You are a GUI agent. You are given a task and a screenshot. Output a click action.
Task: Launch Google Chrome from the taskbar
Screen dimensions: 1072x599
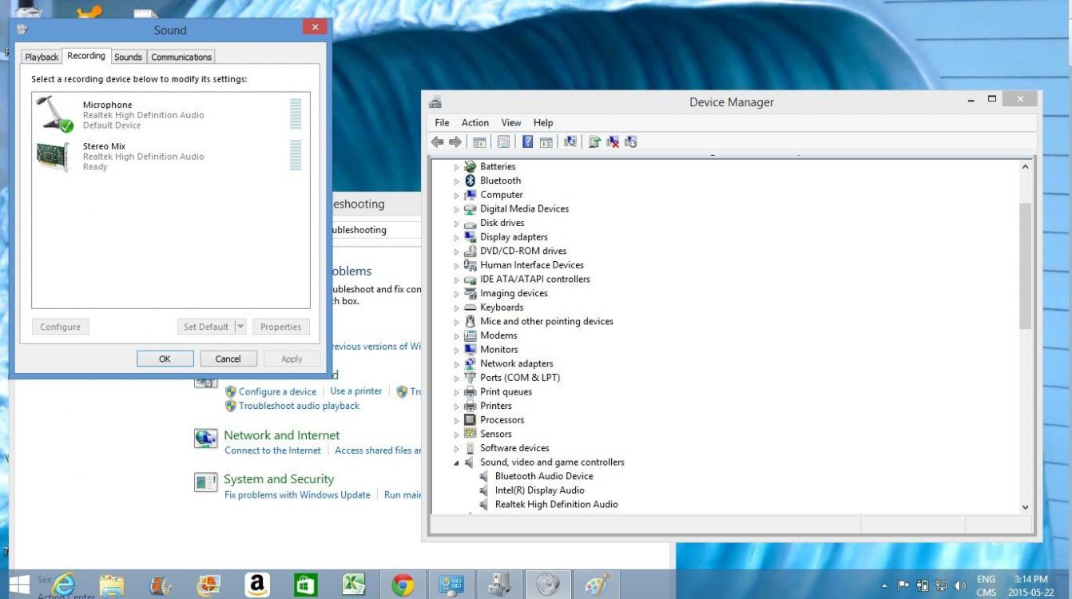pos(403,584)
